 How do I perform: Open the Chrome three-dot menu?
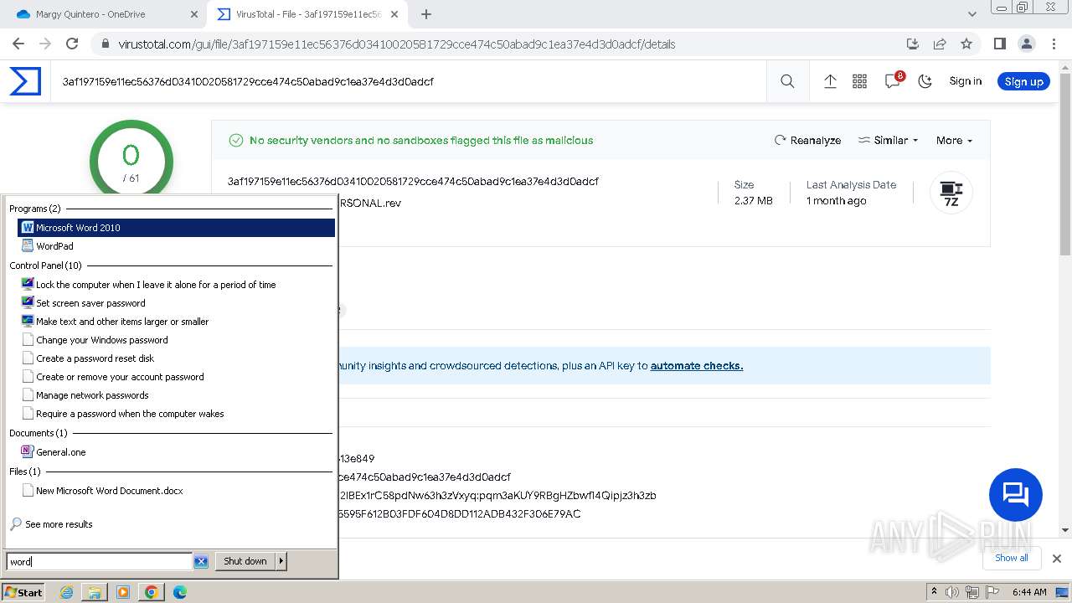tap(1053, 44)
